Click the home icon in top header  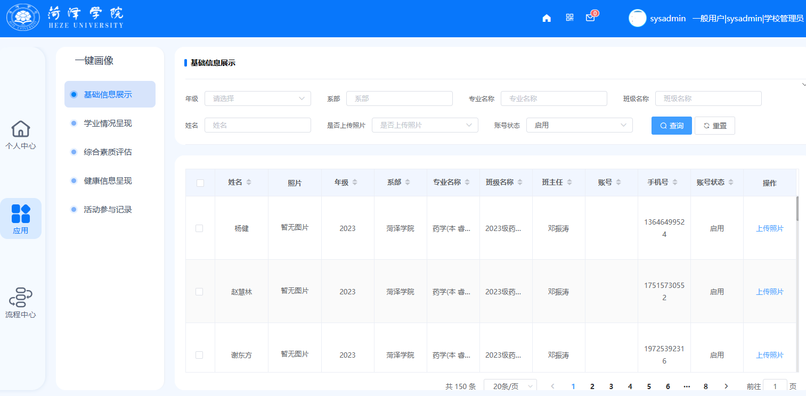click(x=546, y=18)
